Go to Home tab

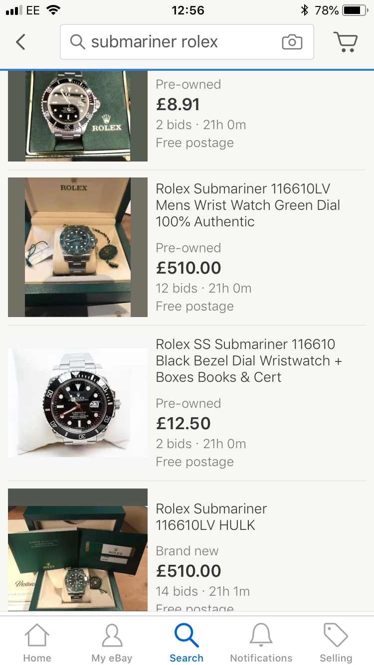point(37,642)
